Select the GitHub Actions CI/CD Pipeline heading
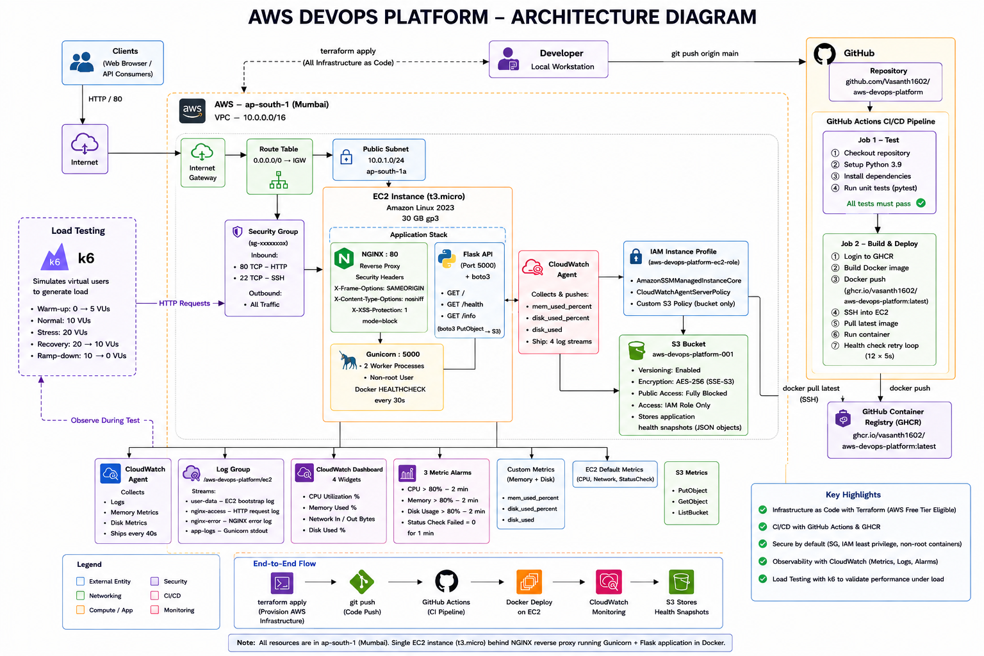This screenshot has width=984, height=656. (880, 122)
